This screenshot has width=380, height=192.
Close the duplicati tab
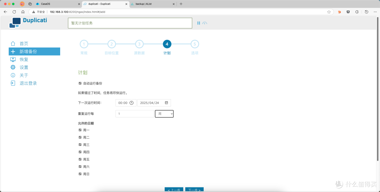pos(126,4)
